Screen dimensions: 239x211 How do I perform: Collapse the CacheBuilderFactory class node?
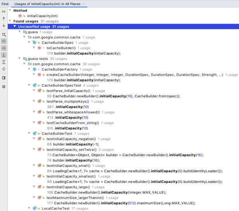(x=29, y=69)
